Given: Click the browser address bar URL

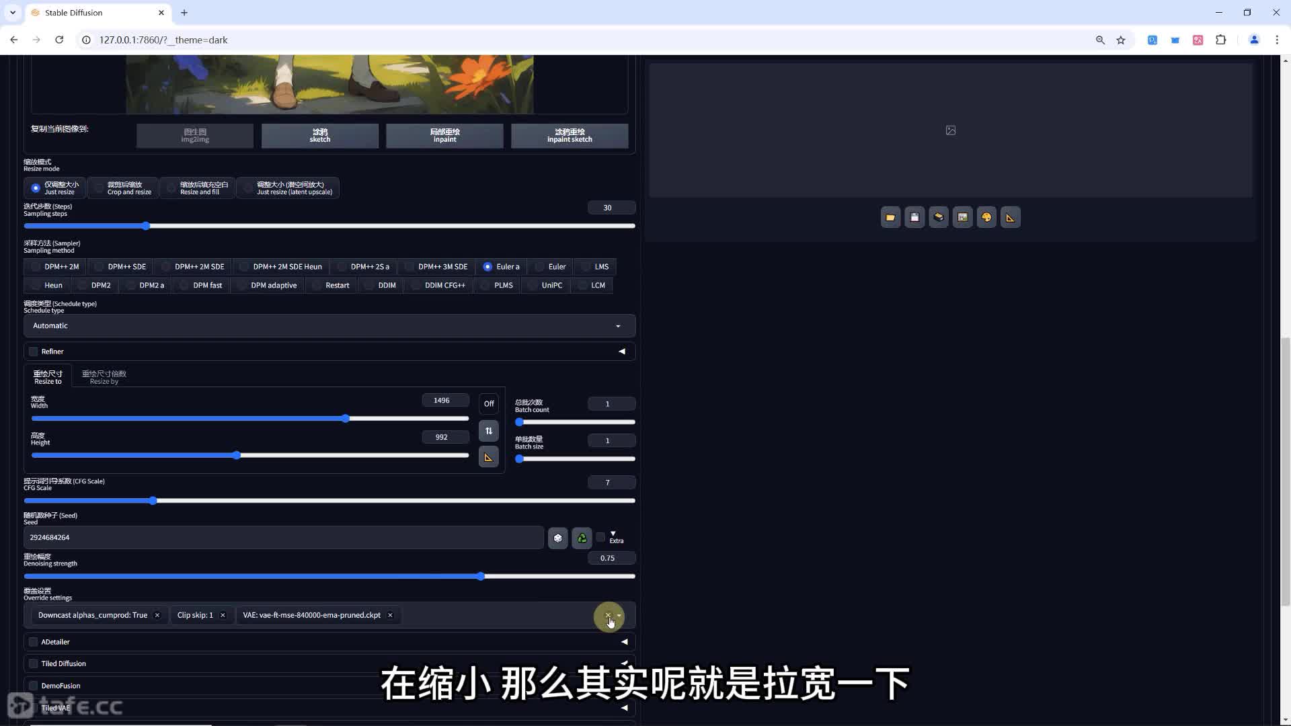Looking at the screenshot, I should [x=163, y=40].
